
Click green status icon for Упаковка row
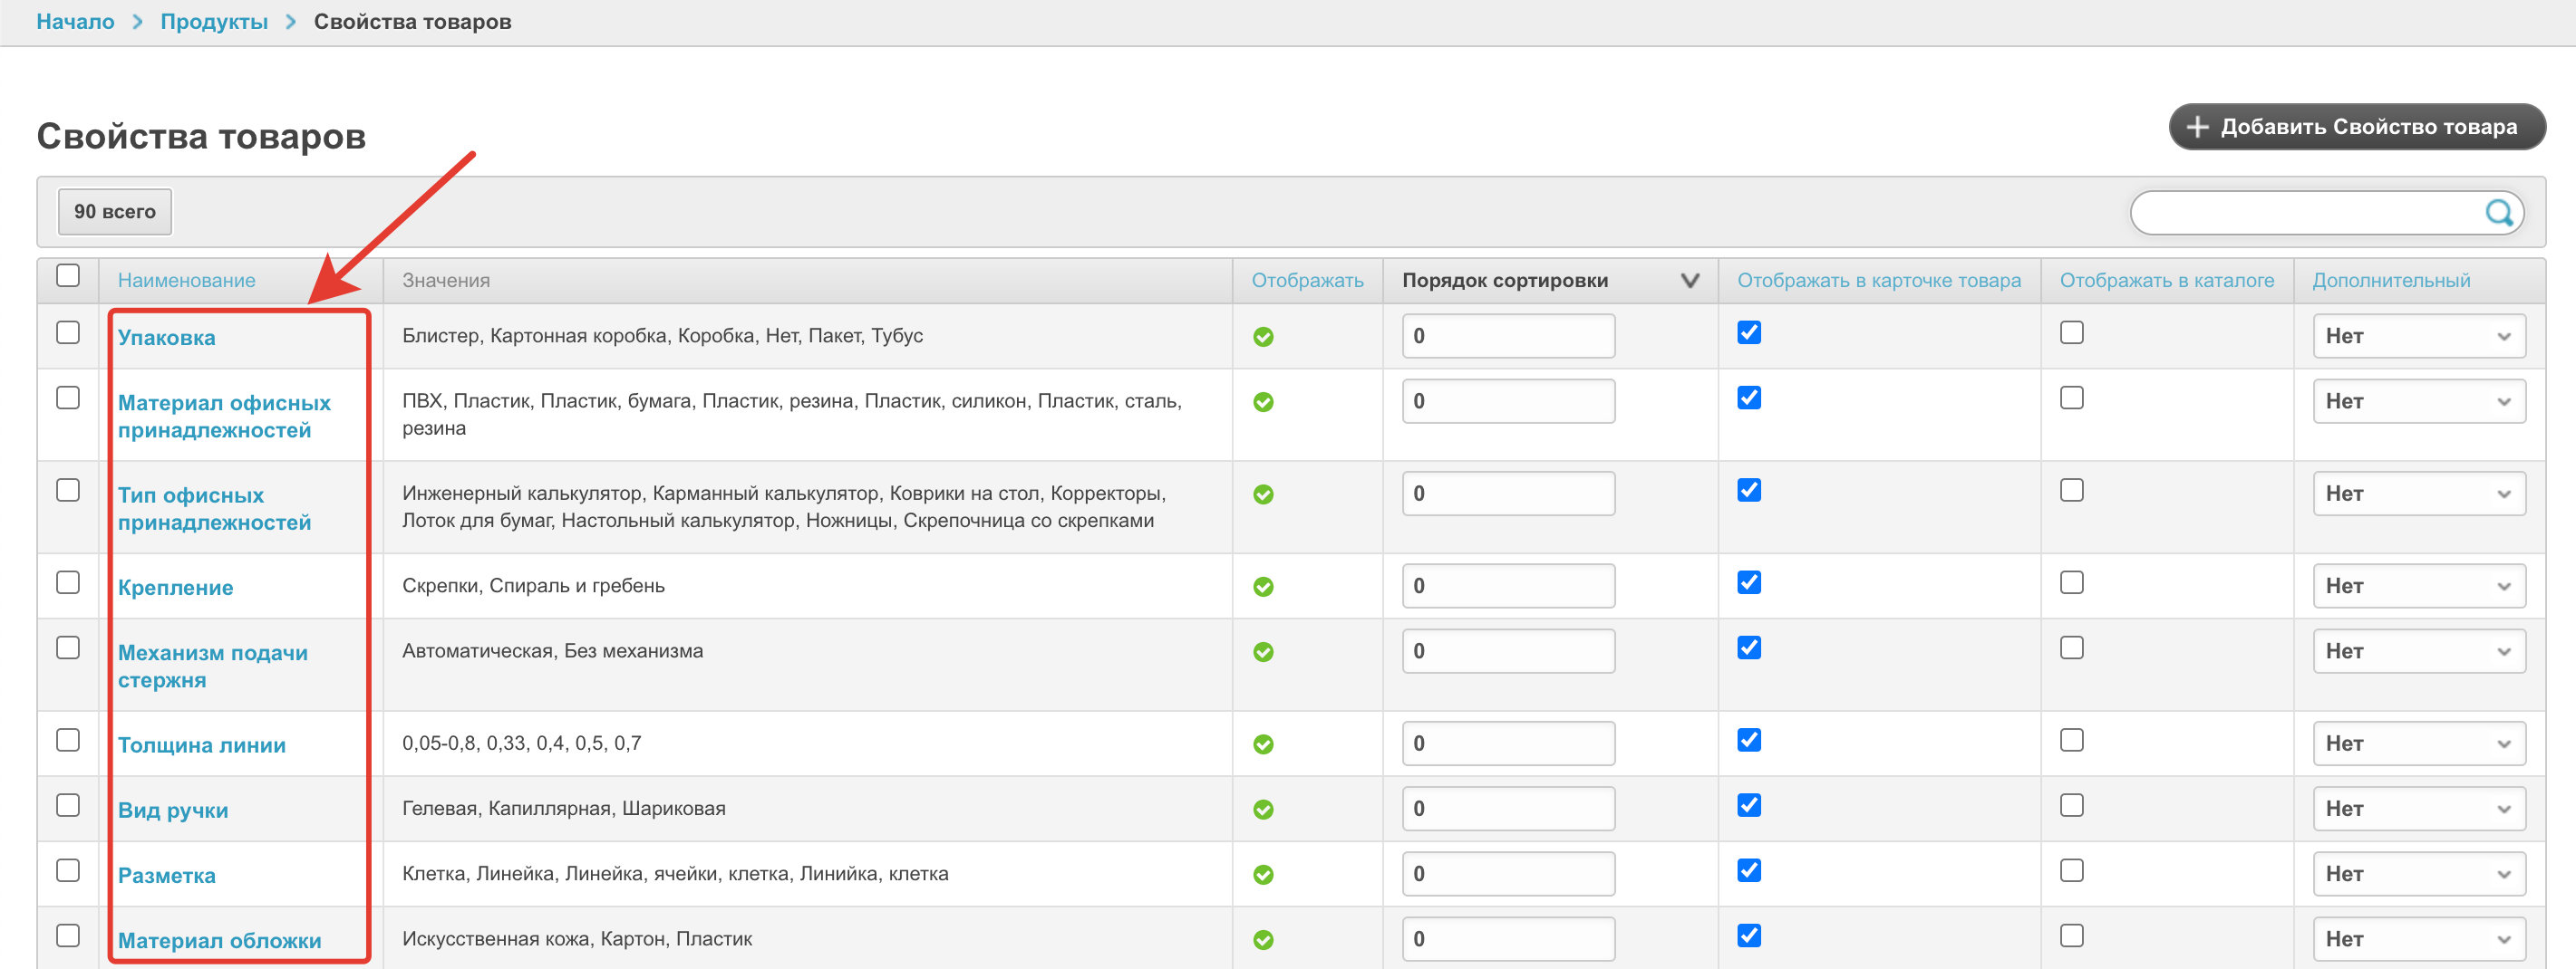pos(1263,337)
